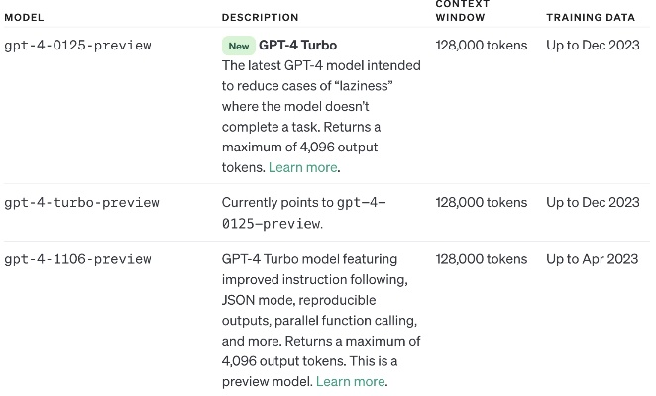Click the DESCRIPTION column header
The width and height of the screenshot is (656, 396).
[x=260, y=17]
